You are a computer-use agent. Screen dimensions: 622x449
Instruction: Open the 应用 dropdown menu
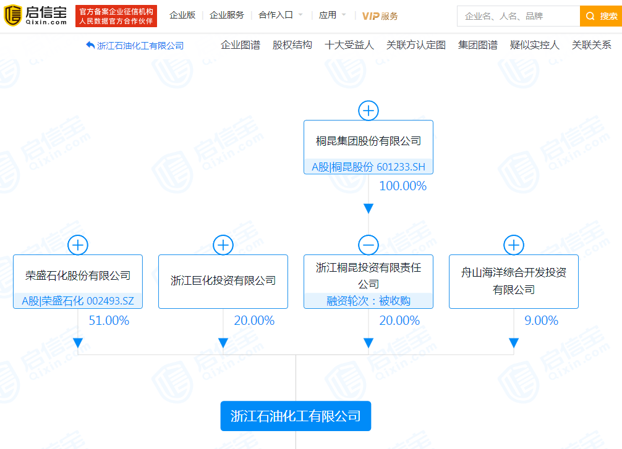coord(333,15)
